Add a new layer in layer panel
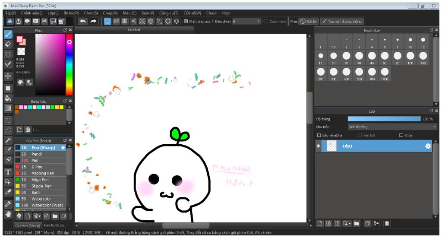The width and height of the screenshot is (442, 238). click(x=320, y=223)
